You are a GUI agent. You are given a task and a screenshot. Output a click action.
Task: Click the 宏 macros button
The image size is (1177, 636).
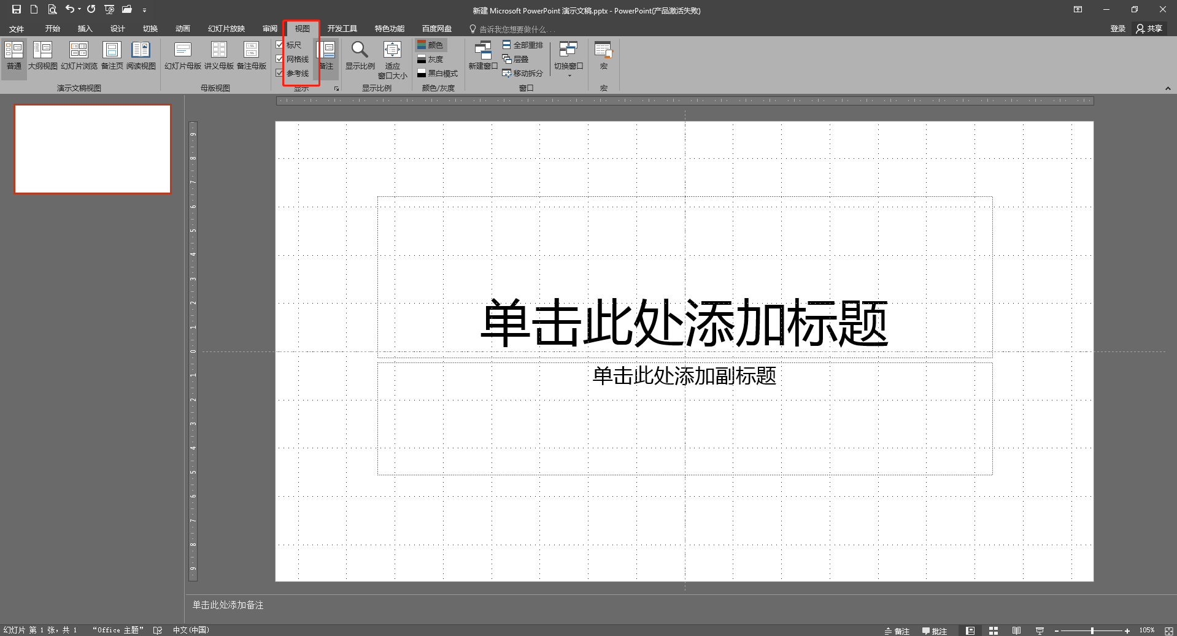pos(603,55)
